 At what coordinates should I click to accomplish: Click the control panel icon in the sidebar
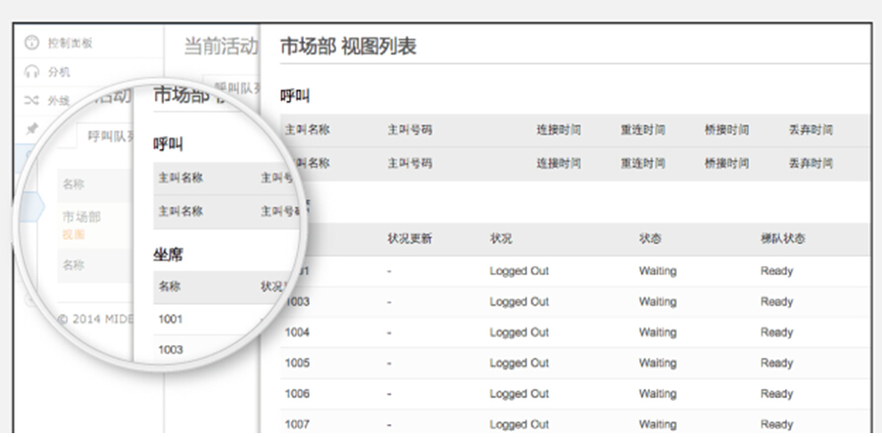tap(33, 42)
